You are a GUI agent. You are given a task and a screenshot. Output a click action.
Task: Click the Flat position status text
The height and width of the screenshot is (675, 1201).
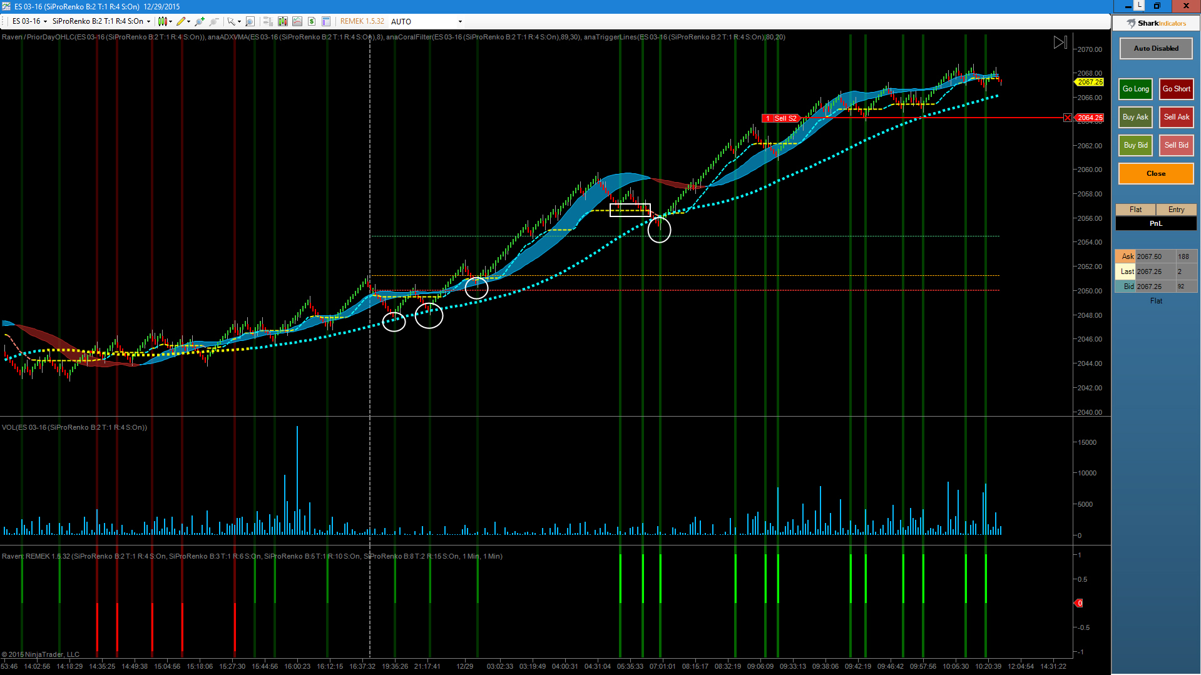click(1156, 301)
